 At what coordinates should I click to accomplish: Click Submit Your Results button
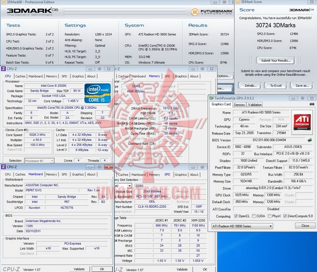click(x=276, y=60)
